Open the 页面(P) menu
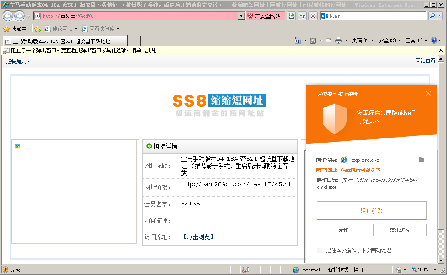Screen dimensions: 447x275 [362, 40]
